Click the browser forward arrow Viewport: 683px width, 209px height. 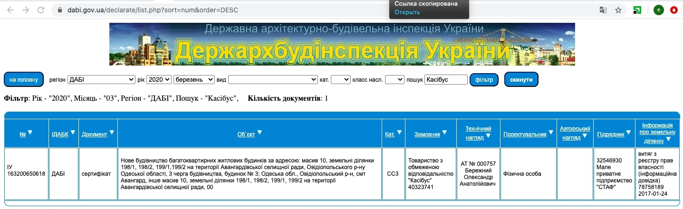26,9
